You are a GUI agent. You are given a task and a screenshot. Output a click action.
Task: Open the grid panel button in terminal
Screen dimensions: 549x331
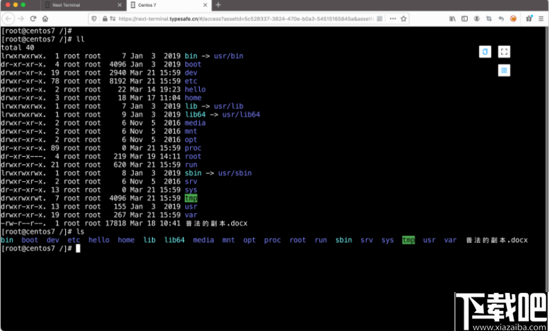[504, 70]
